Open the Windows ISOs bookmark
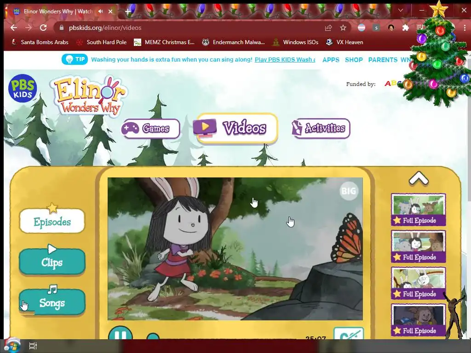The height and width of the screenshot is (353, 471). tap(296, 42)
